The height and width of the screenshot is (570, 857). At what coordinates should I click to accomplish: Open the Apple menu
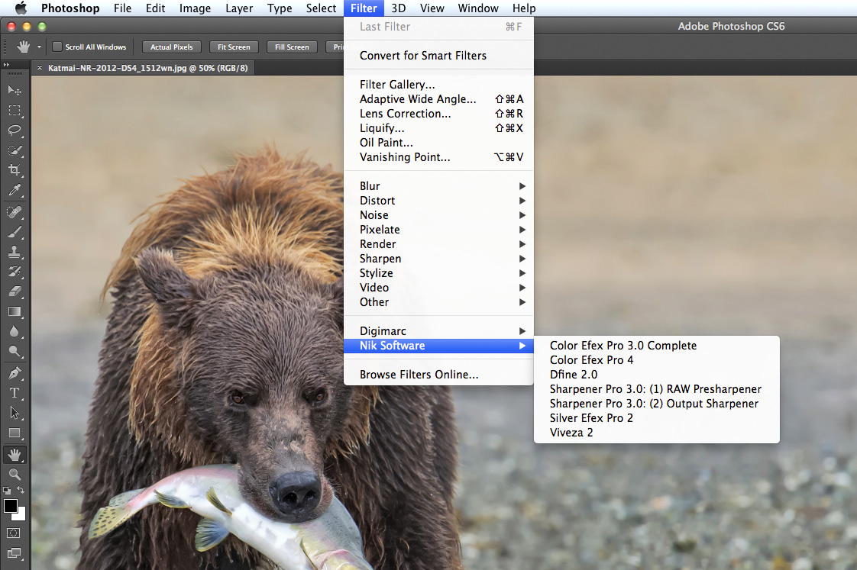tap(21, 8)
